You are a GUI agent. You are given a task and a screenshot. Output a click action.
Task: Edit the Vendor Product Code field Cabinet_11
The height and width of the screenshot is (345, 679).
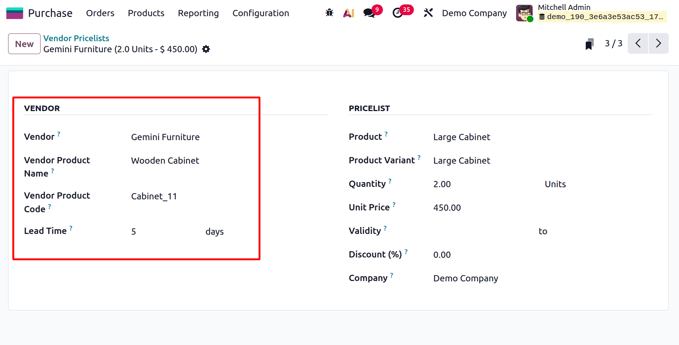point(154,196)
